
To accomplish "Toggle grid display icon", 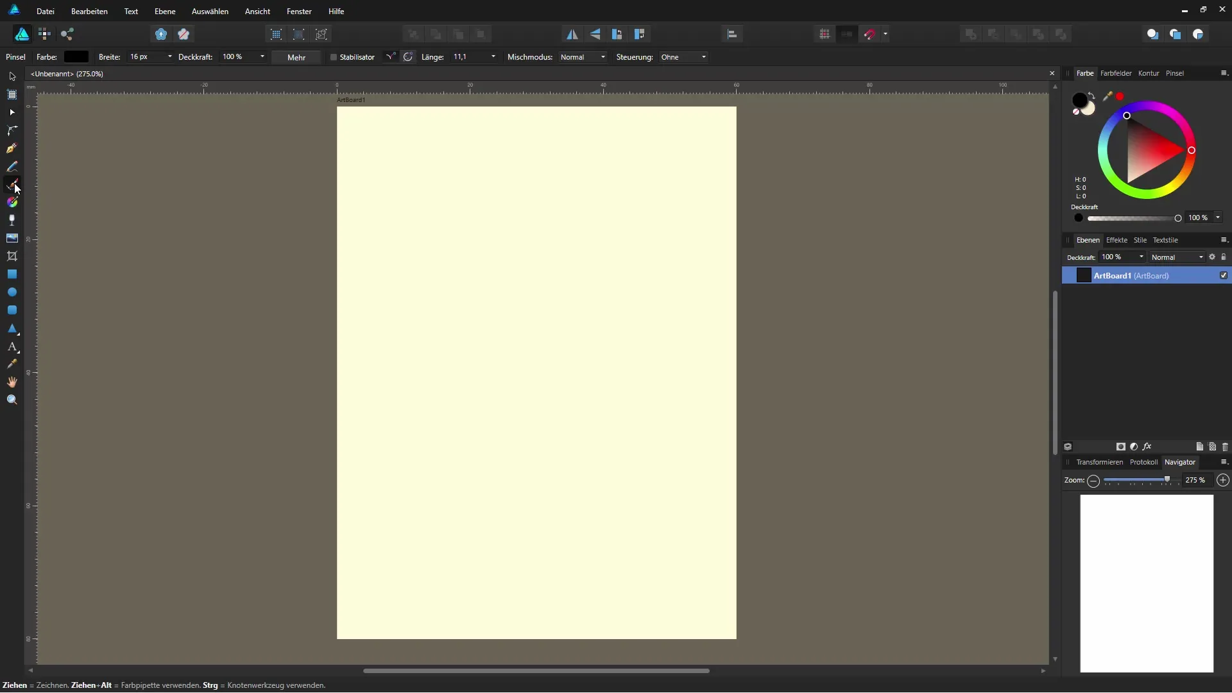I will [825, 34].
